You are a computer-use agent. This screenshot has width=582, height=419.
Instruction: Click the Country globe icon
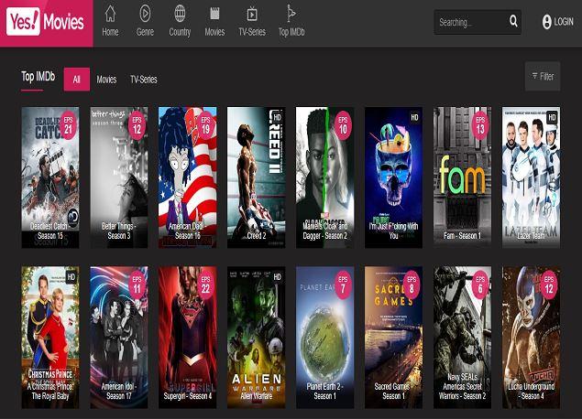tap(180, 14)
